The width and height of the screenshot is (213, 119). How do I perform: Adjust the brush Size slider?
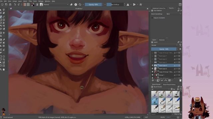[115, 5]
